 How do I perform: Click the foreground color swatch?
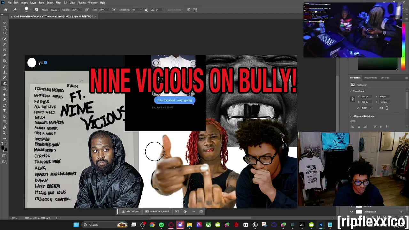pos(3,148)
